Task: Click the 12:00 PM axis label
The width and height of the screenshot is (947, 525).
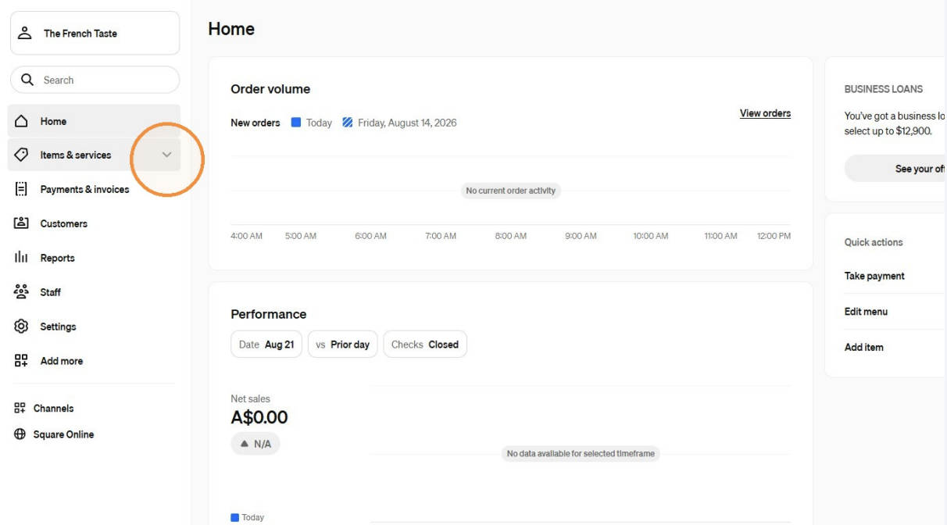Action: point(774,236)
